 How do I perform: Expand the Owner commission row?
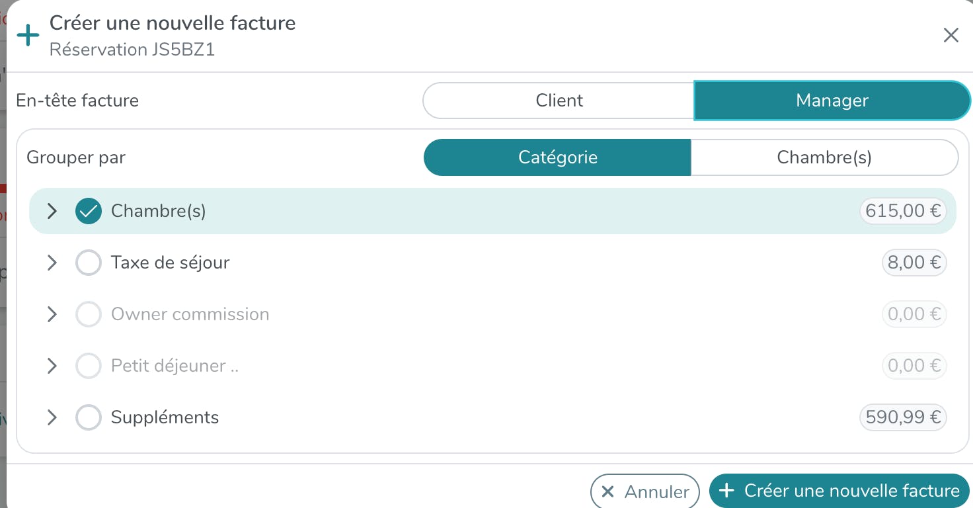pyautogui.click(x=52, y=314)
